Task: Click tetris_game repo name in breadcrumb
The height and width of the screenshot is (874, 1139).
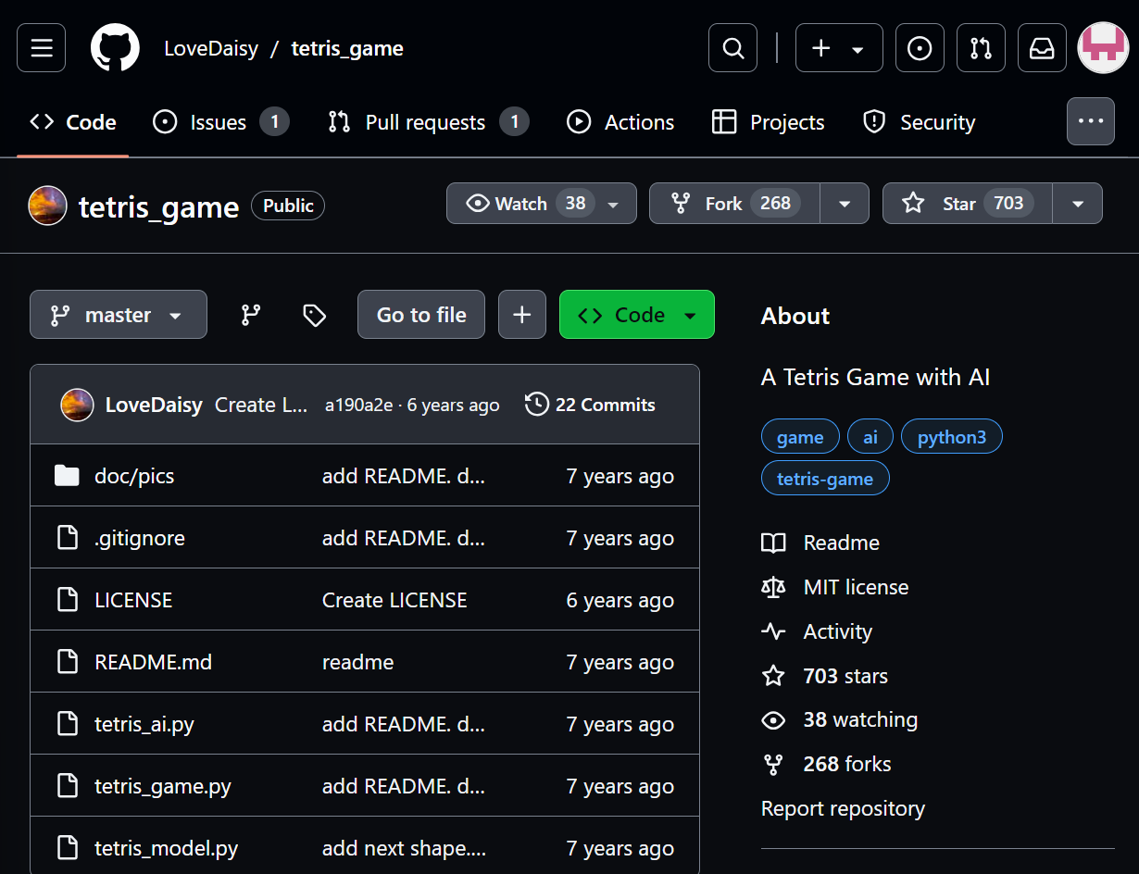Action: [x=347, y=48]
